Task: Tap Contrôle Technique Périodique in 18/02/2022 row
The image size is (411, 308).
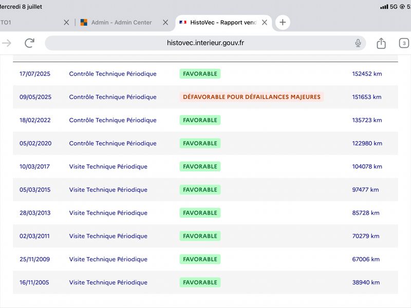Action: click(x=113, y=120)
